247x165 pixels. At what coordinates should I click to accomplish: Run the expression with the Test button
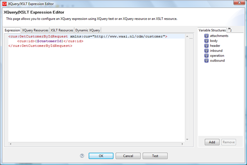[155, 156]
